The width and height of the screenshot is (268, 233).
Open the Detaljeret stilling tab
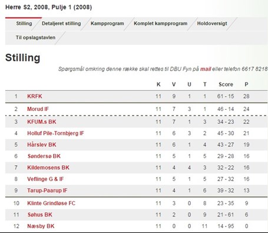pos(61,24)
